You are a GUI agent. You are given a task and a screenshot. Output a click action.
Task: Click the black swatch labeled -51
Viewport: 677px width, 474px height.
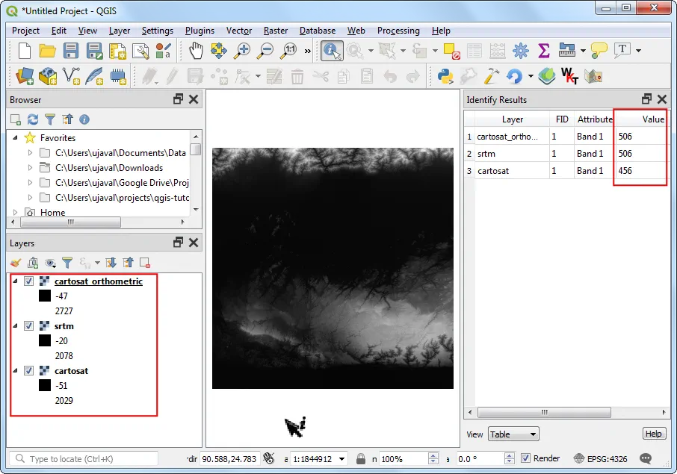pos(45,386)
